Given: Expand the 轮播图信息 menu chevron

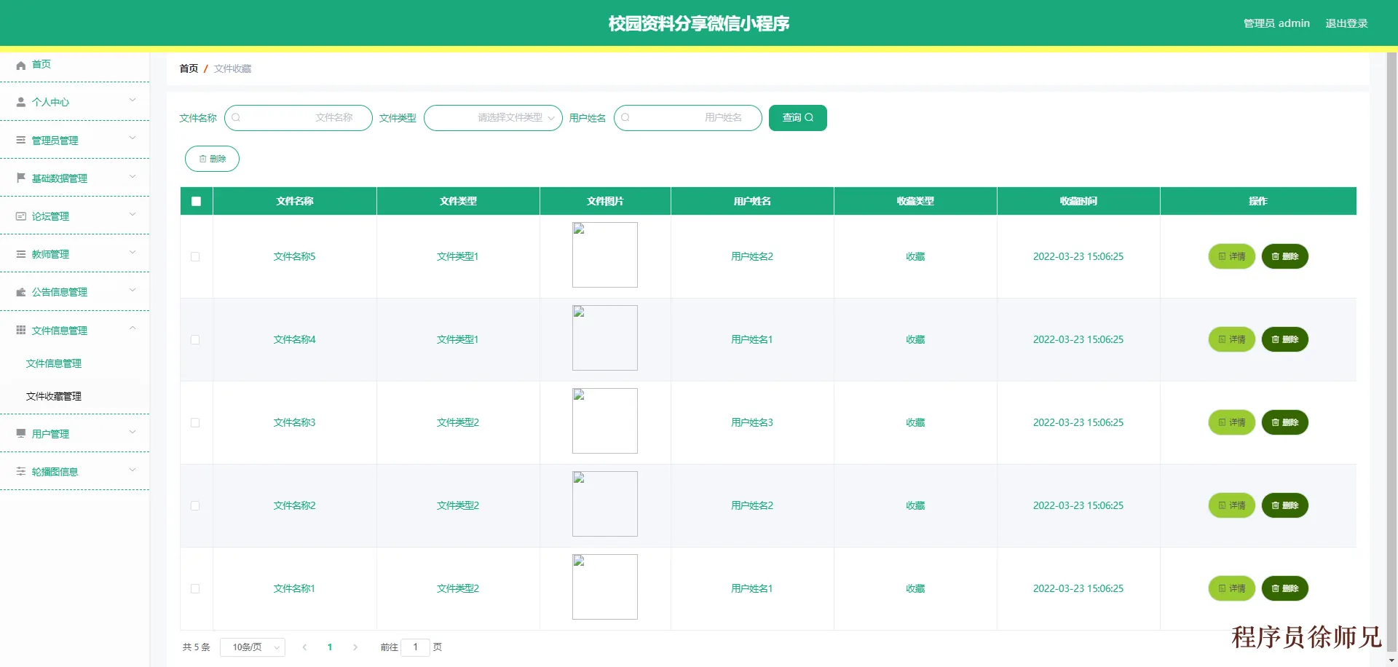Looking at the screenshot, I should click(x=133, y=470).
